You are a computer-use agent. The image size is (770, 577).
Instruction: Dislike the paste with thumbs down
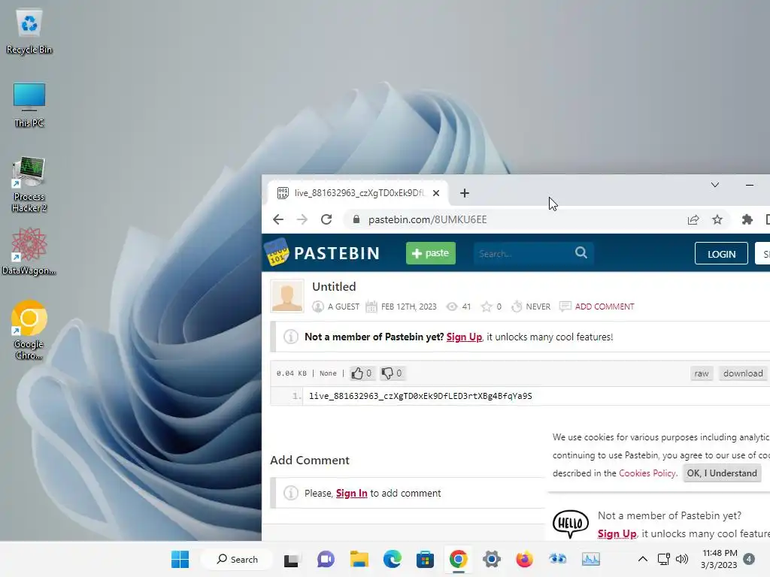391,373
